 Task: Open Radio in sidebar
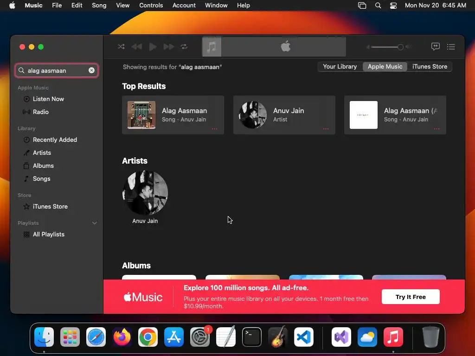pyautogui.click(x=41, y=112)
